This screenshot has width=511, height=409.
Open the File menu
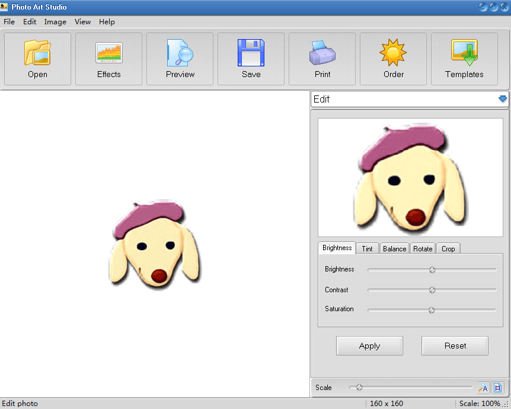[9, 22]
